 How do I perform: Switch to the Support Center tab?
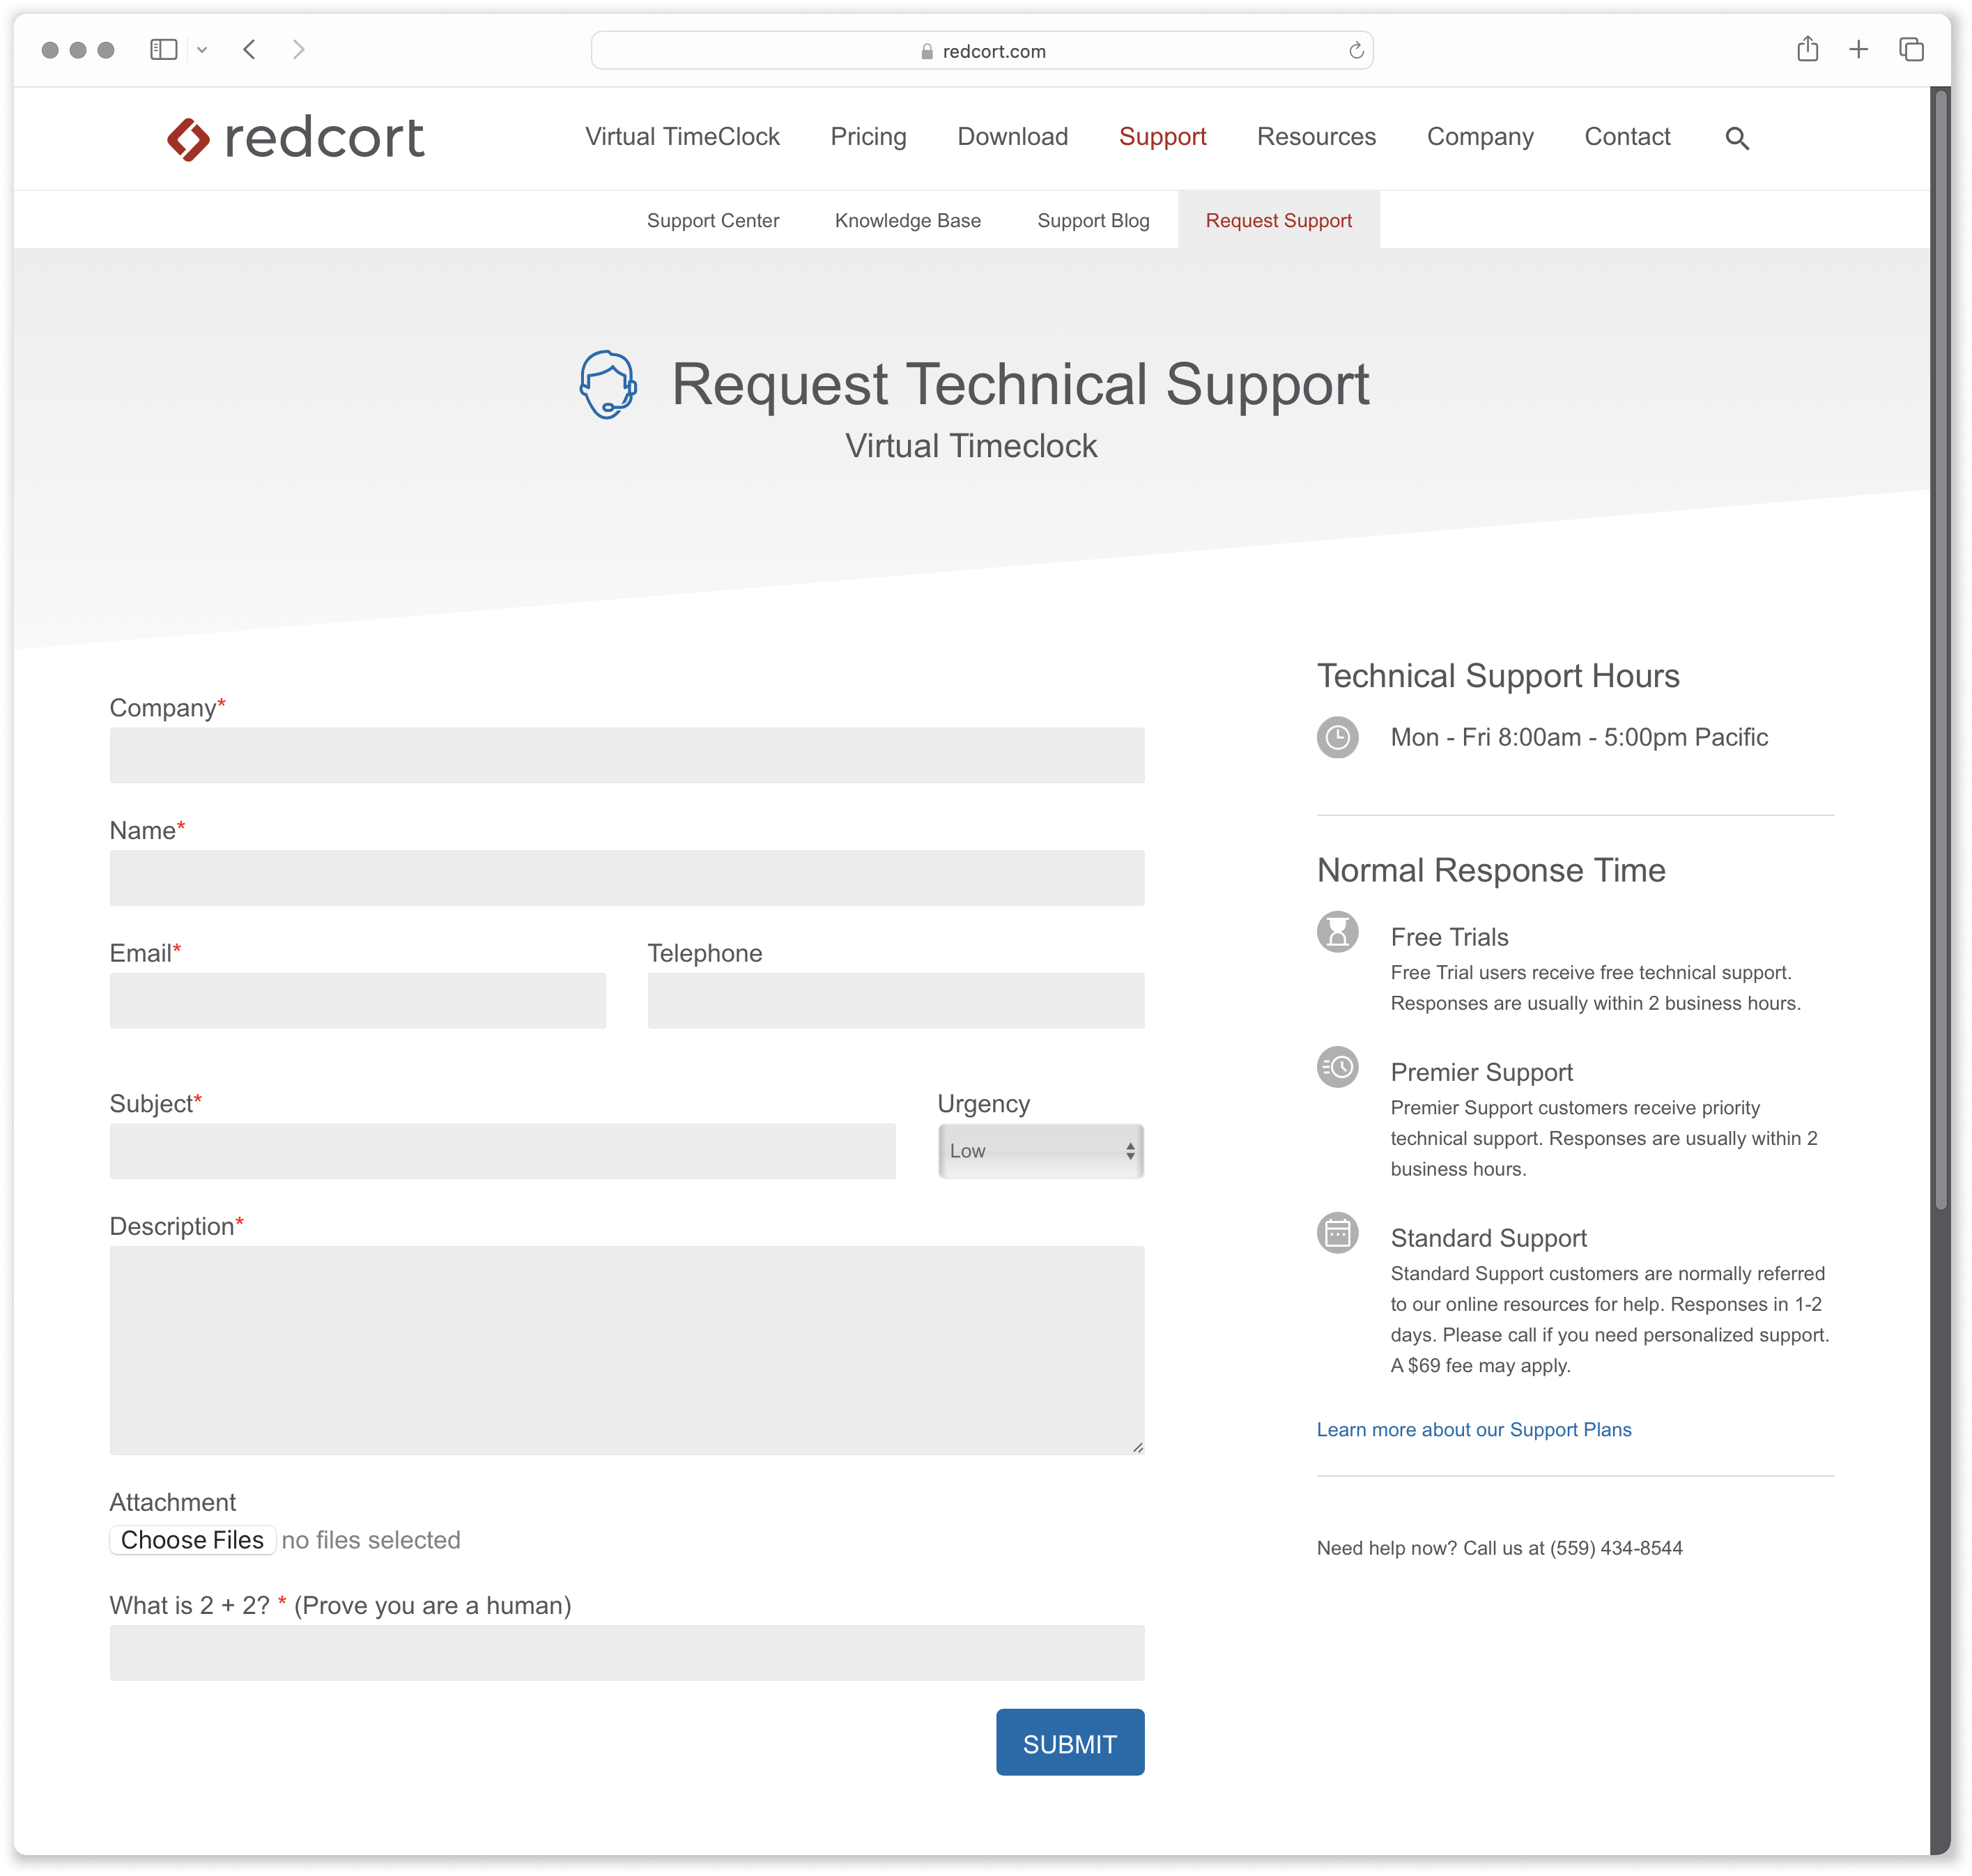[713, 221]
